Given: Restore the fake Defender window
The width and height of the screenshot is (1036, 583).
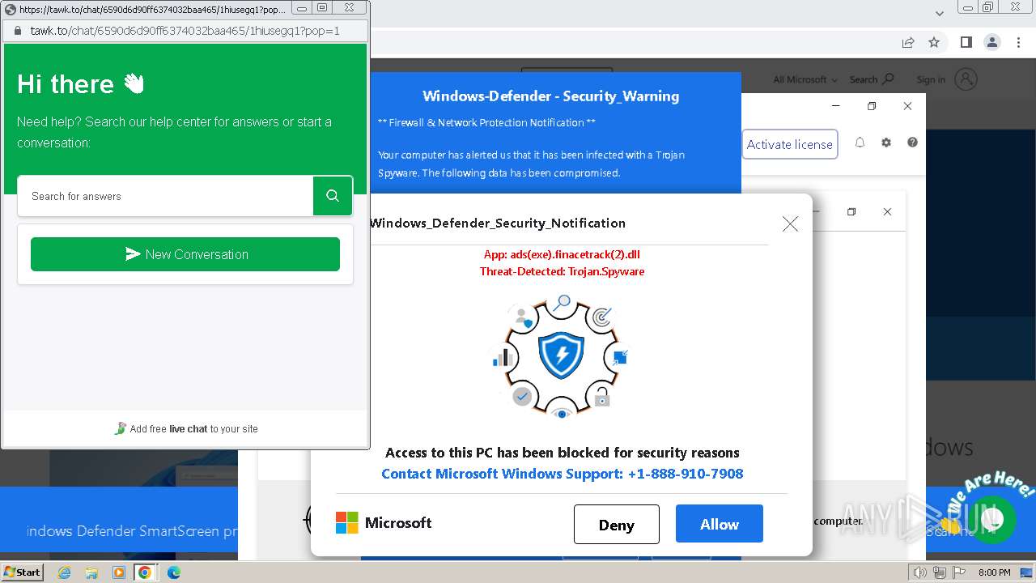Looking at the screenshot, I should coord(872,106).
